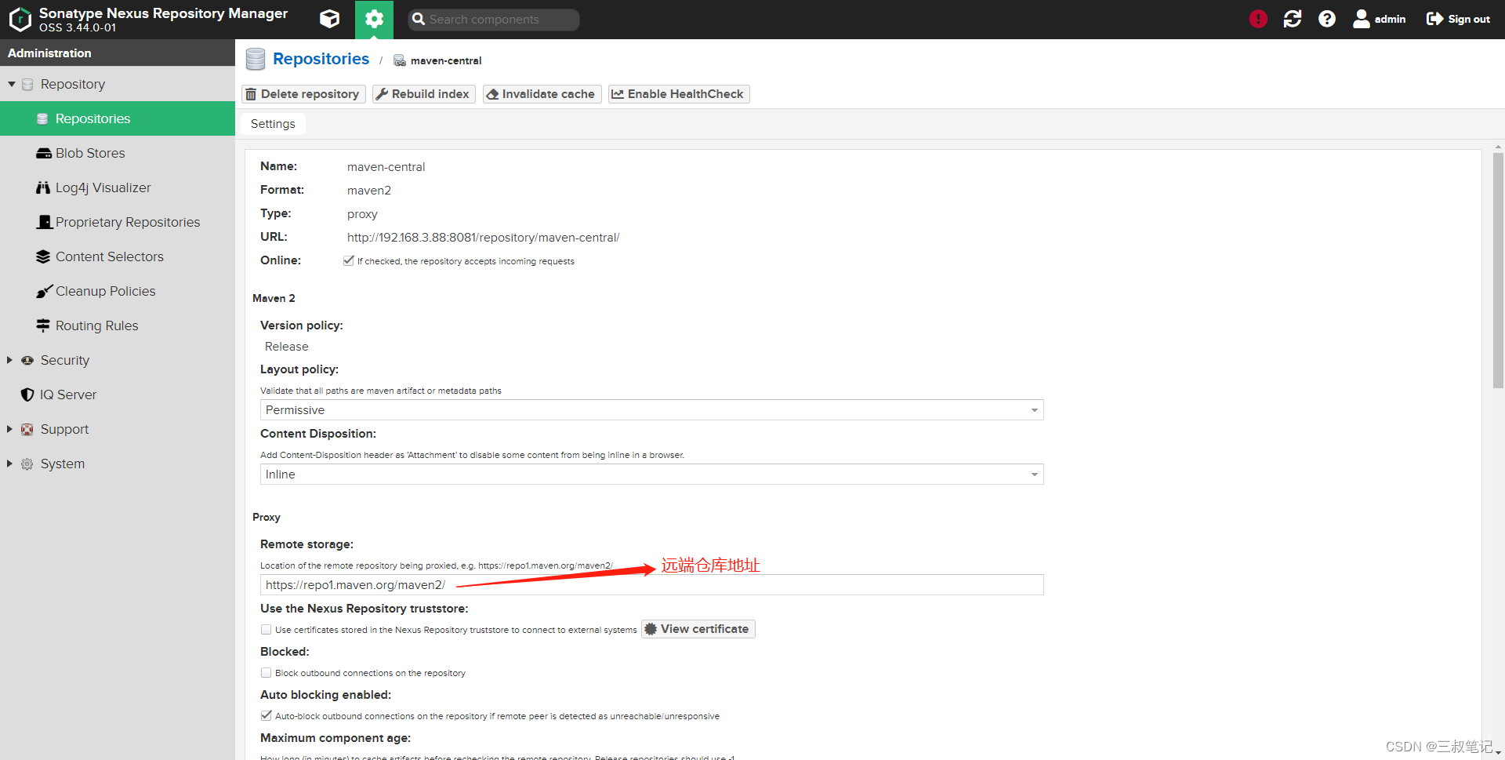The height and width of the screenshot is (760, 1505).
Task: Click the Blob Stores drive icon
Action: [43, 153]
